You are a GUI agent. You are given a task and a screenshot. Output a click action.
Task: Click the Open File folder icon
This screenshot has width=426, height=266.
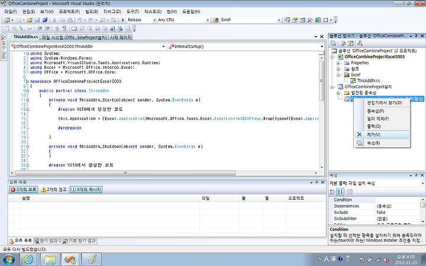(30, 20)
